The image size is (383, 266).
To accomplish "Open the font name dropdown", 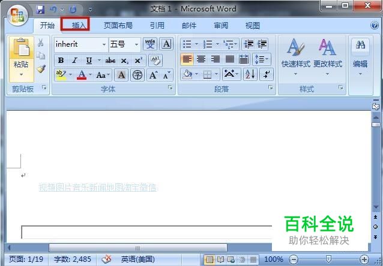I will click(104, 44).
